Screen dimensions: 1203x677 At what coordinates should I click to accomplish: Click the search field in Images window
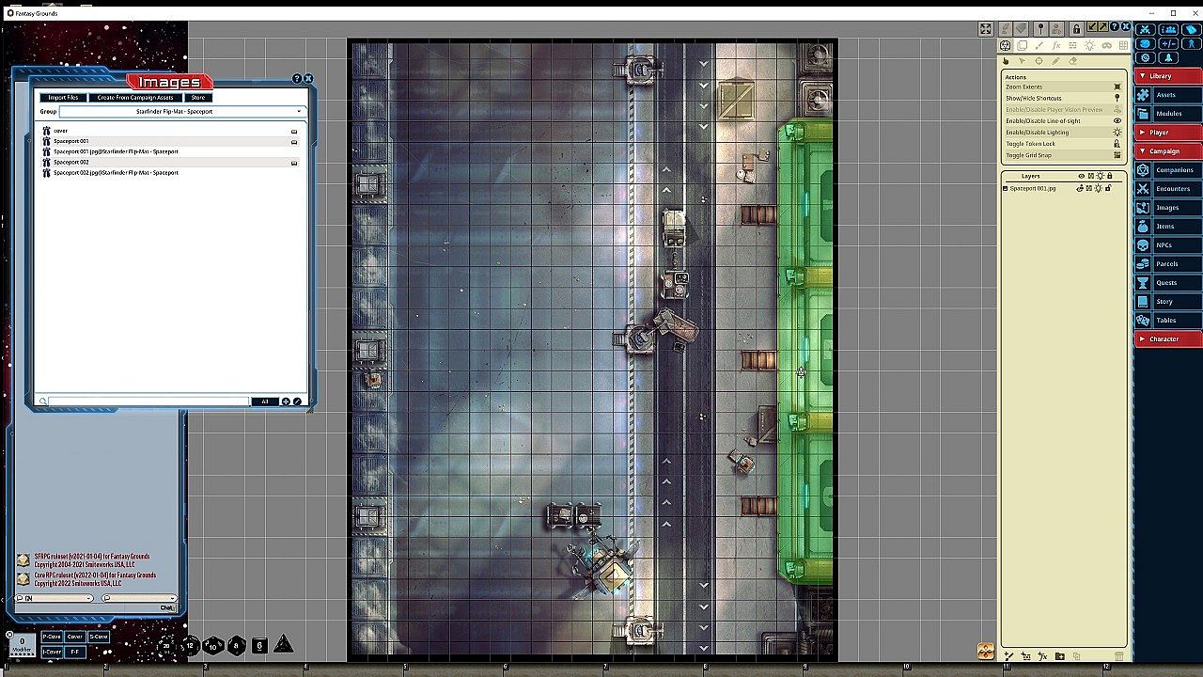[149, 401]
